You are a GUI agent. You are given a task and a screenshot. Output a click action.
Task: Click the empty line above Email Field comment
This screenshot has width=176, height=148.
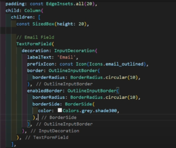tap(88, 30)
